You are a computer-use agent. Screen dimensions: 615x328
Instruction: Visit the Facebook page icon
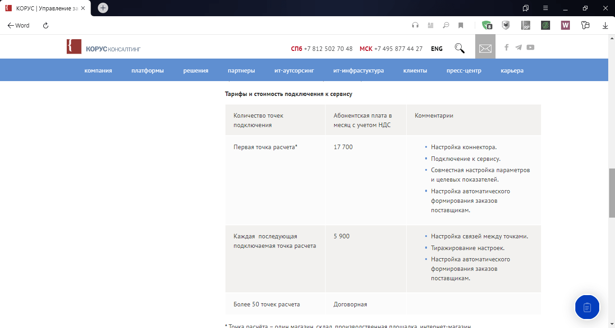pyautogui.click(x=506, y=47)
